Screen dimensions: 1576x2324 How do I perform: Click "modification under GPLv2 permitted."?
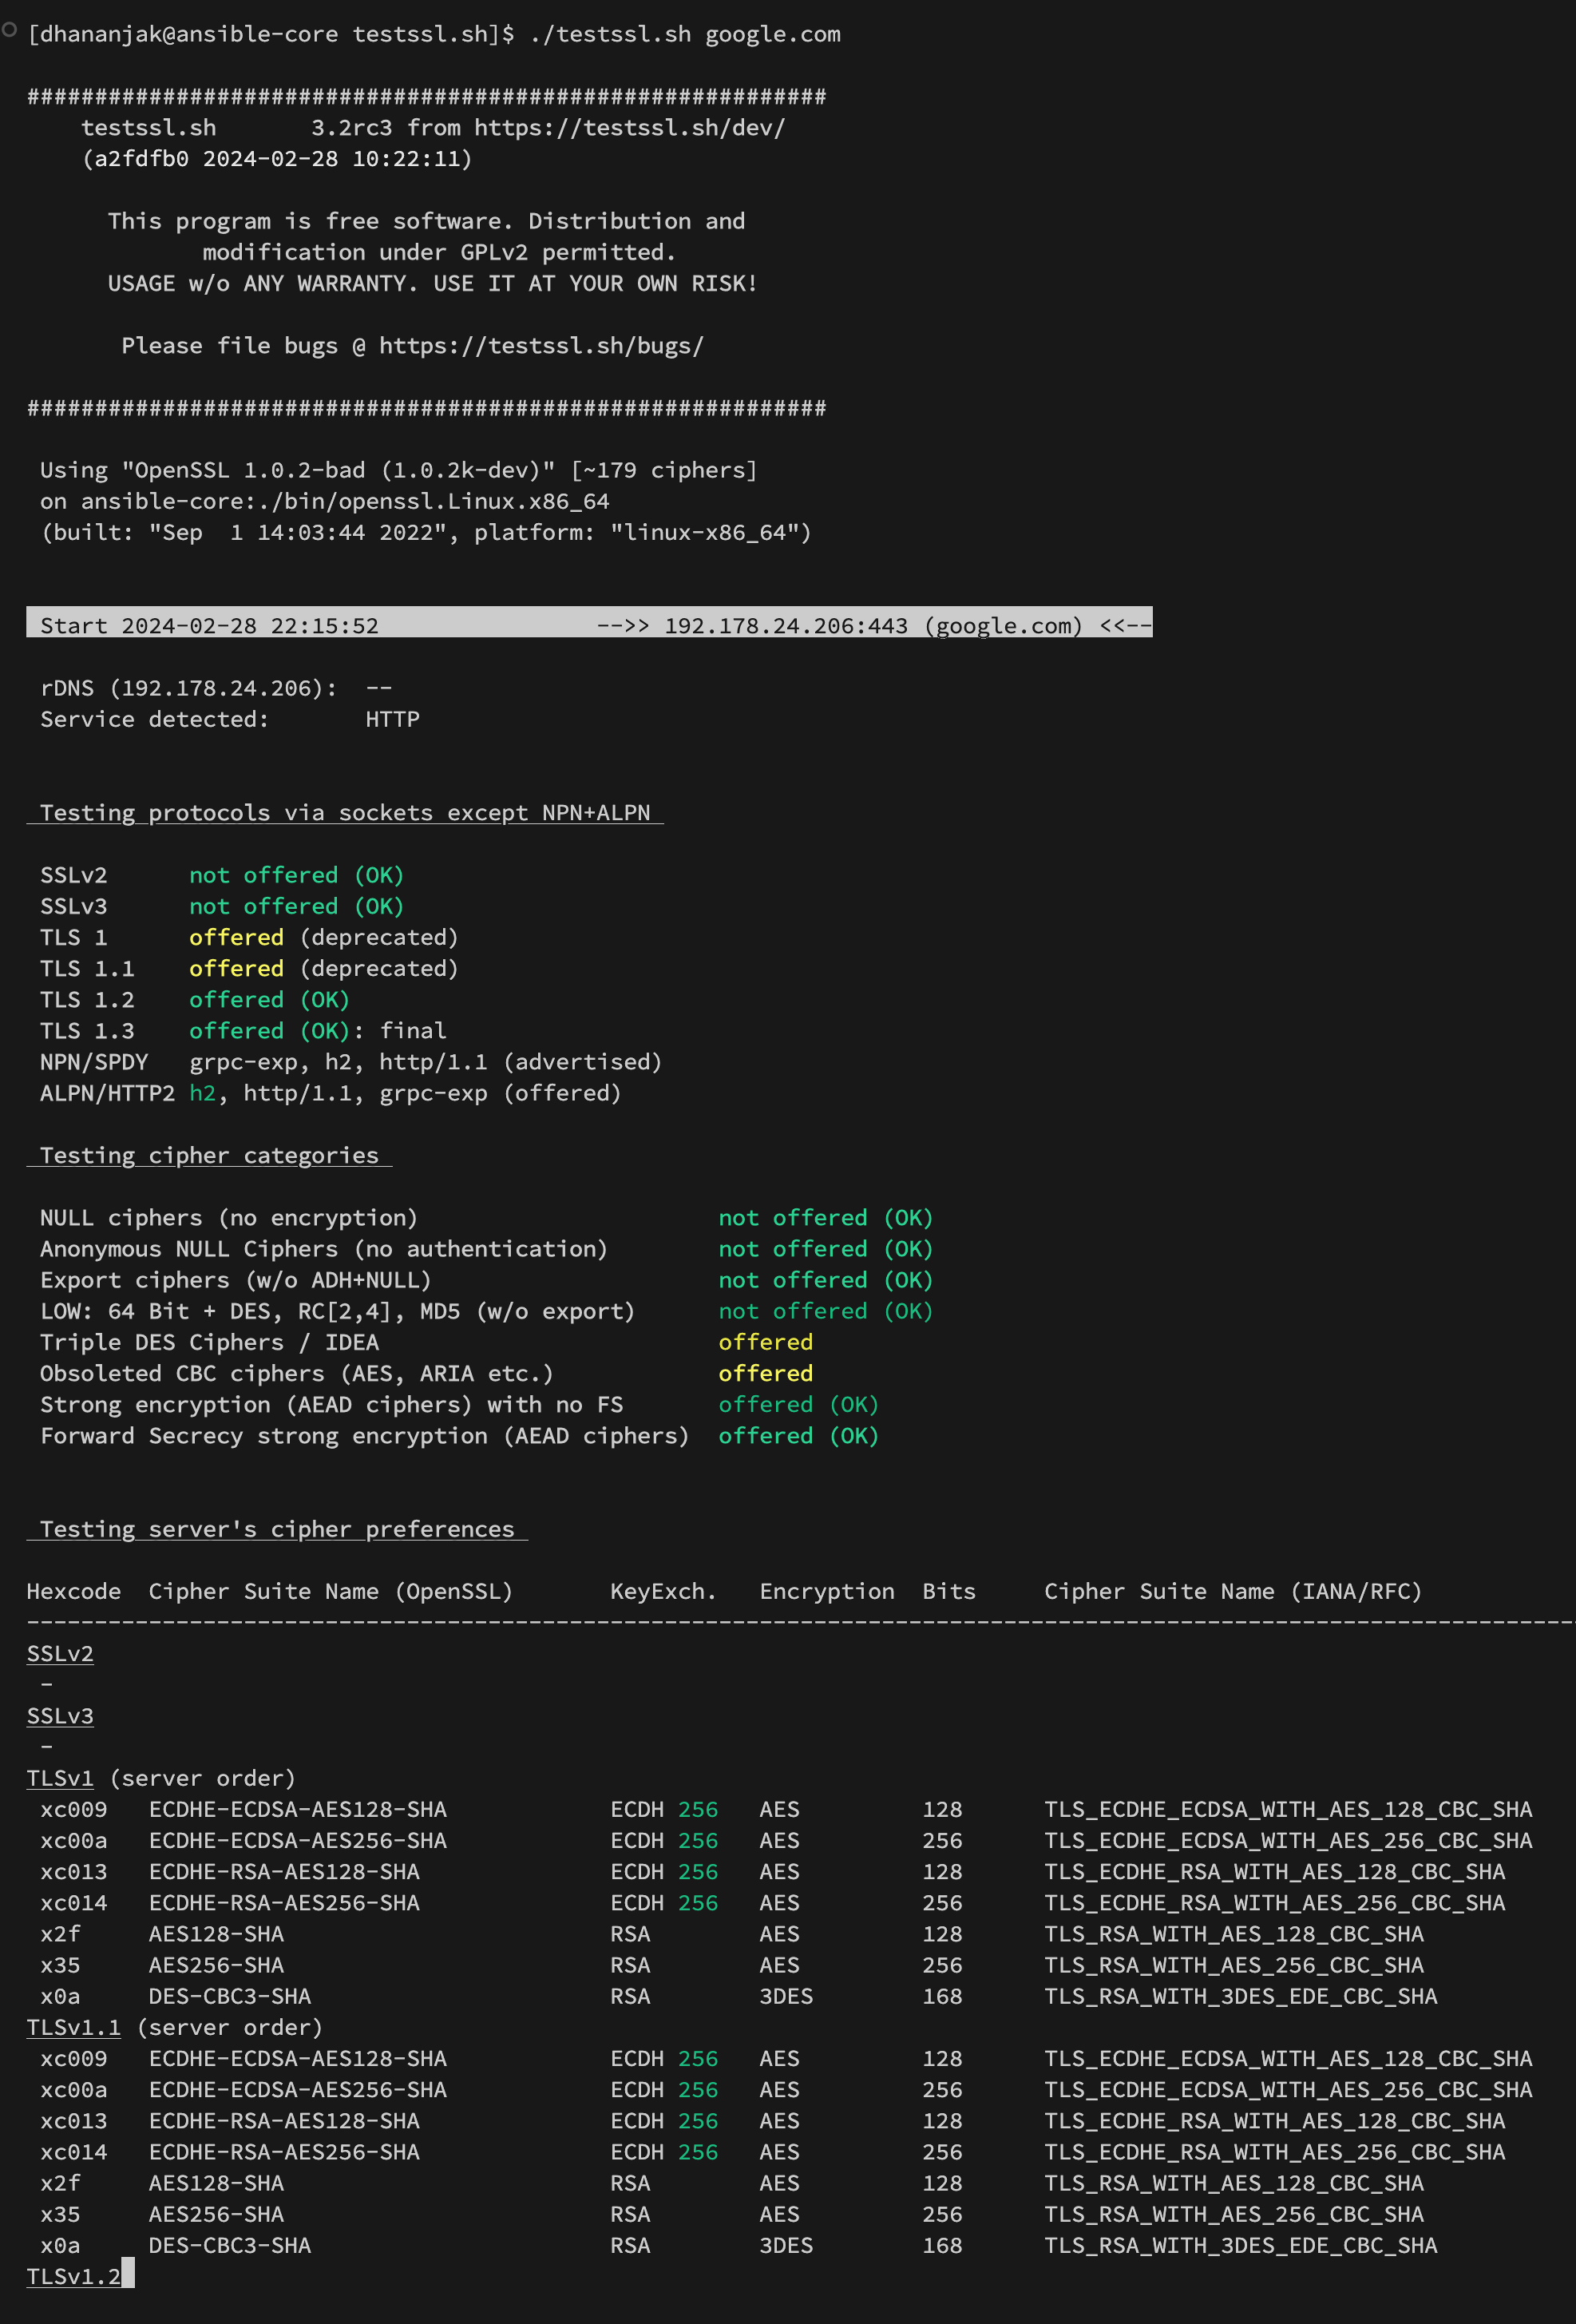coord(440,252)
